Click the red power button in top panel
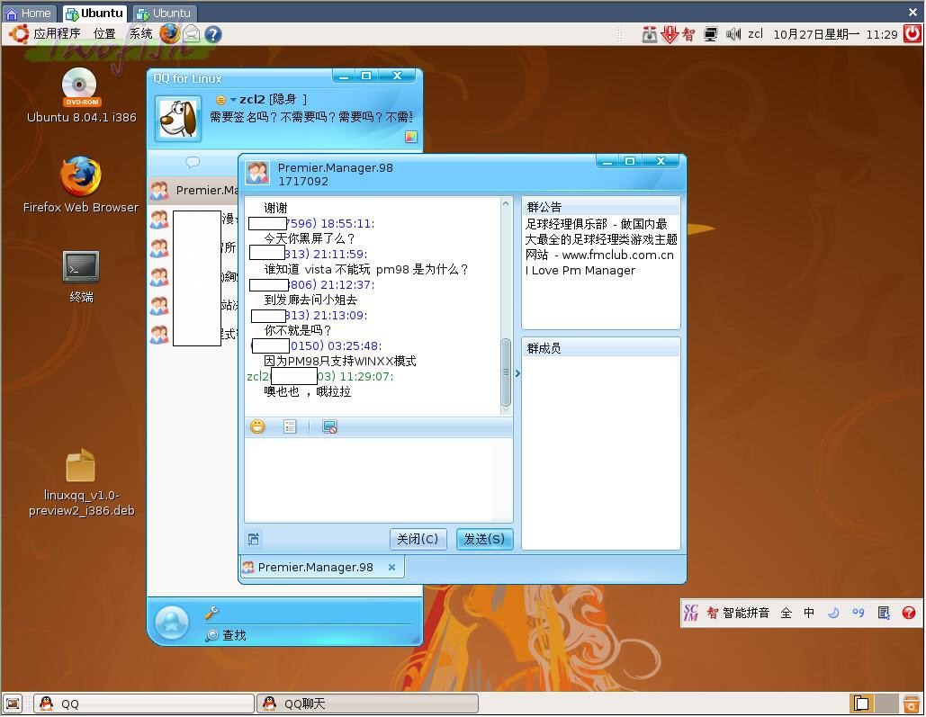 tap(912, 33)
